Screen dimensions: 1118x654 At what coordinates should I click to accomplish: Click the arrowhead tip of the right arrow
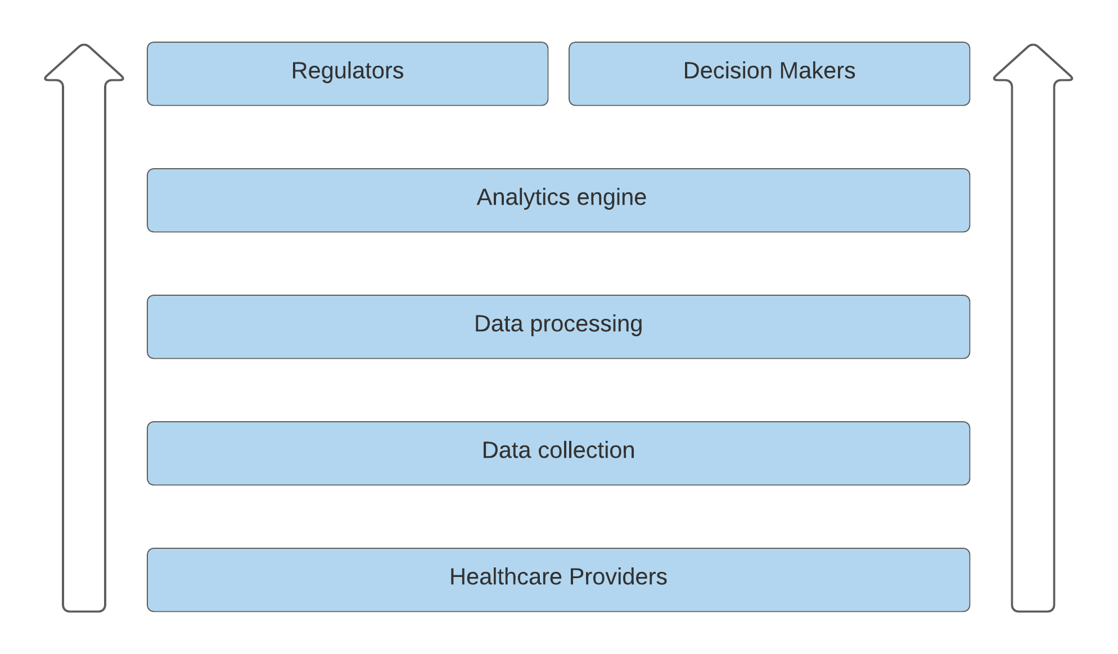(1033, 47)
